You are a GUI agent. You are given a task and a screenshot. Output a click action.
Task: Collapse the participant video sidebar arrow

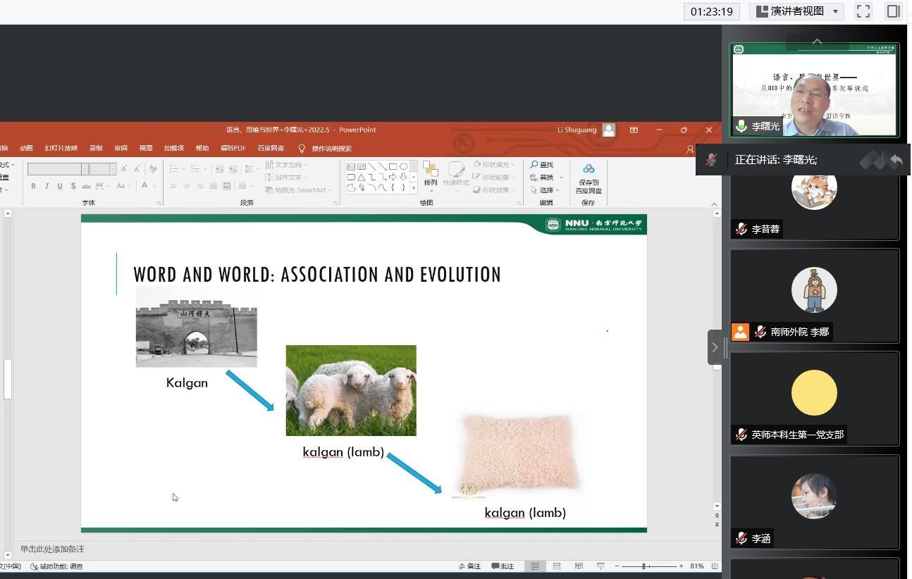[x=715, y=347]
